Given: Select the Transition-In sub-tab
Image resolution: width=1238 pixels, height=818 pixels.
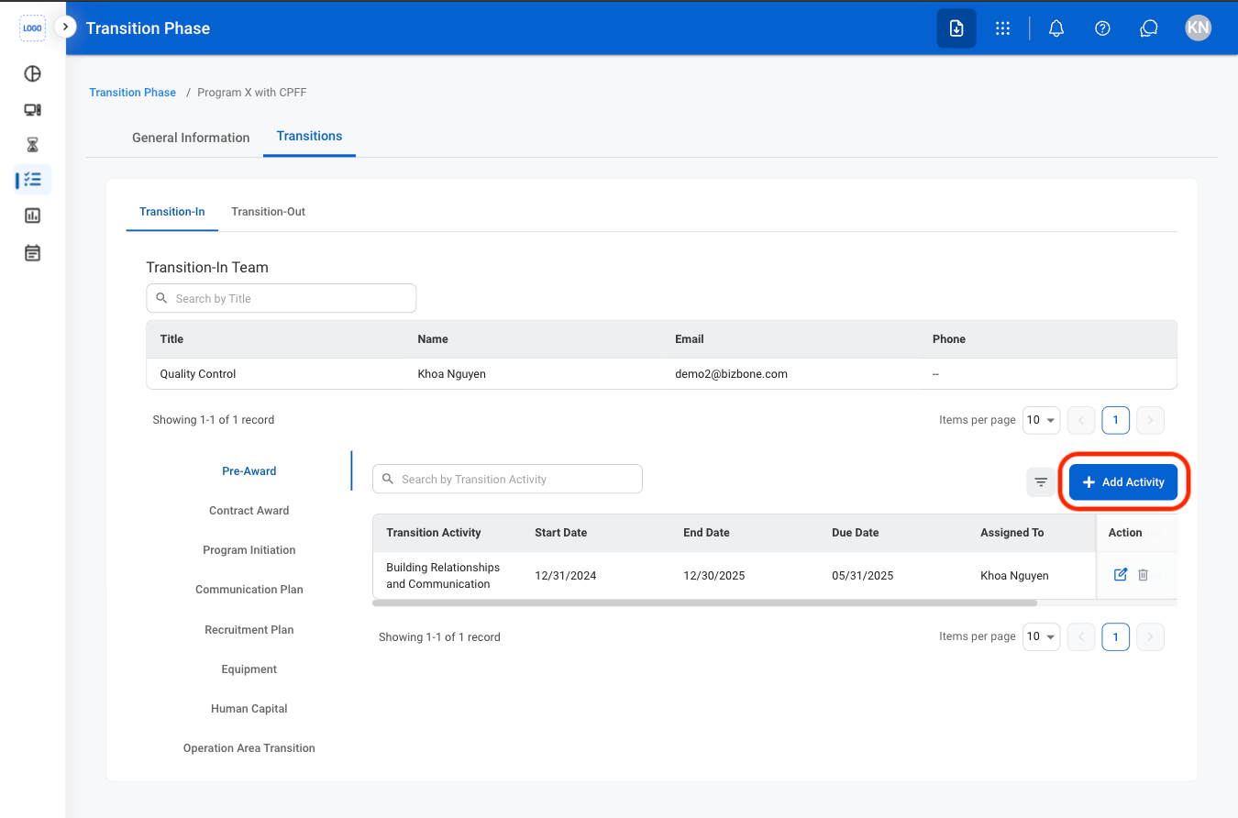Looking at the screenshot, I should pyautogui.click(x=172, y=212).
